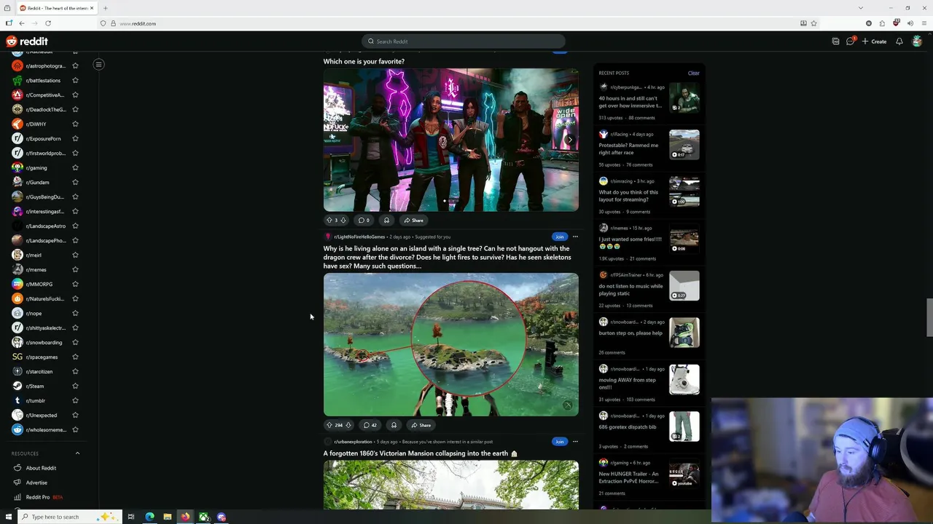Open more options on the island post
This screenshot has height=524, width=933.
point(575,237)
